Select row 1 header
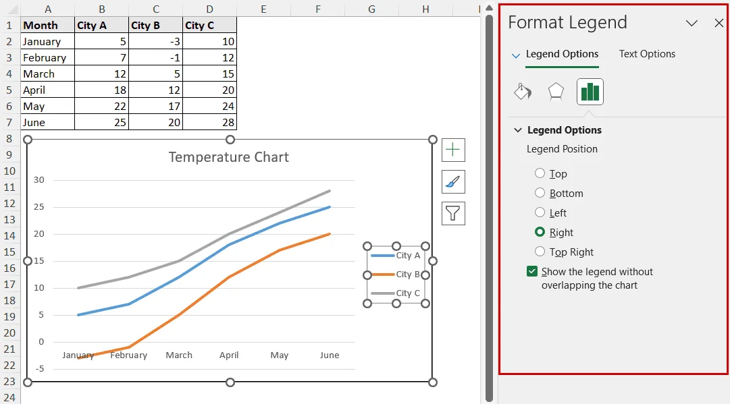Screen dimensions: 730x404 click(9, 25)
